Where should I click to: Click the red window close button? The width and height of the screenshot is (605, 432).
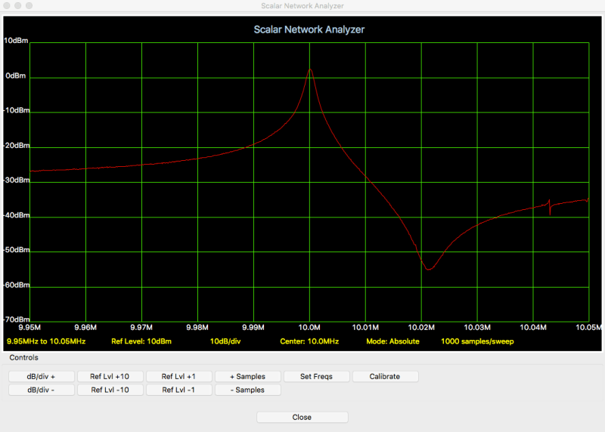click(8, 5)
